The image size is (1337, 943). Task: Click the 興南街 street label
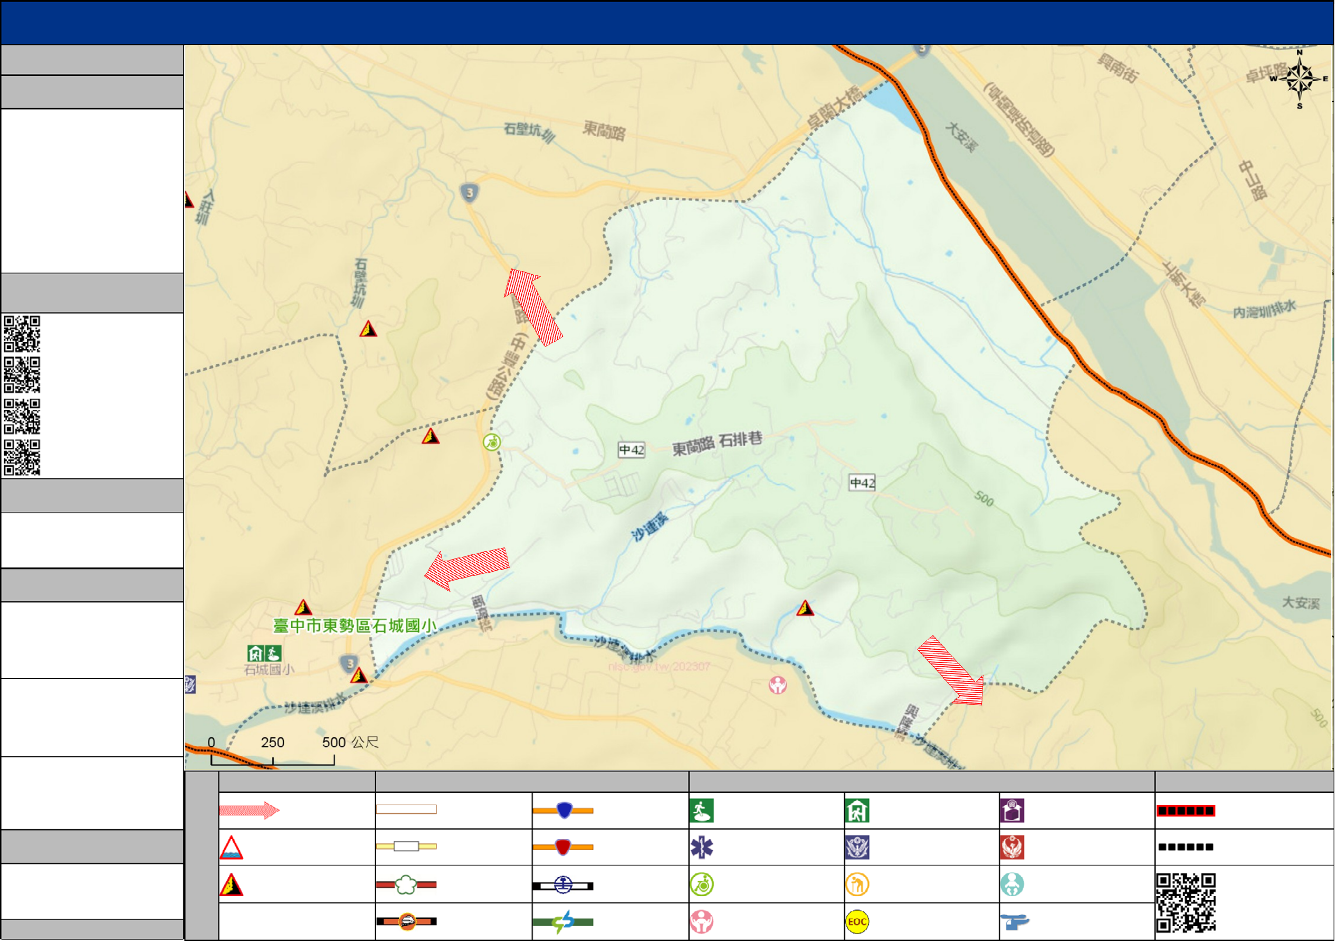[1119, 69]
